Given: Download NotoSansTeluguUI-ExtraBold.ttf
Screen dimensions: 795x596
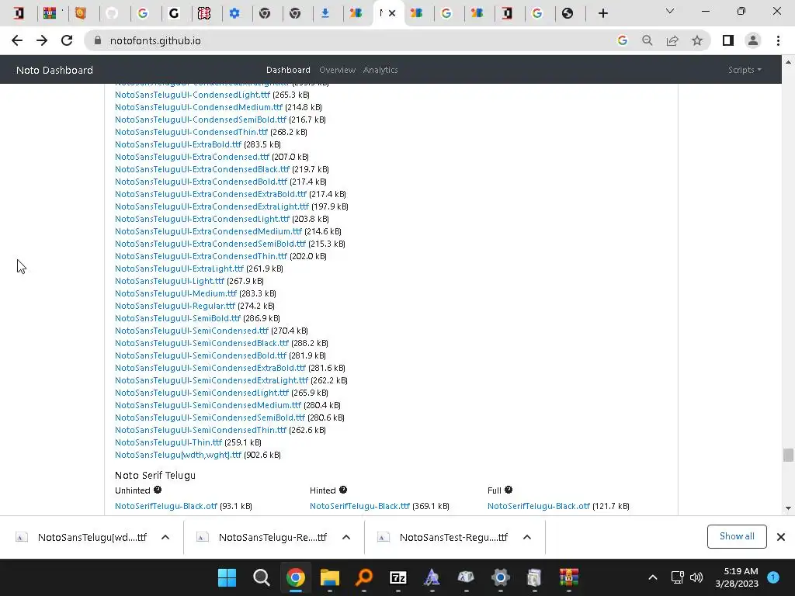Looking at the screenshot, I should click(178, 144).
